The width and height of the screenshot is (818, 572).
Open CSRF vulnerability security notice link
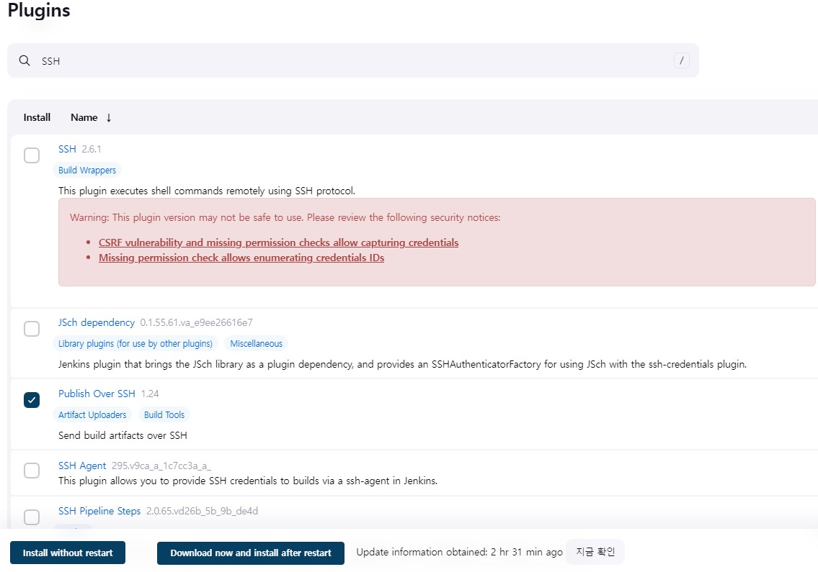[279, 242]
